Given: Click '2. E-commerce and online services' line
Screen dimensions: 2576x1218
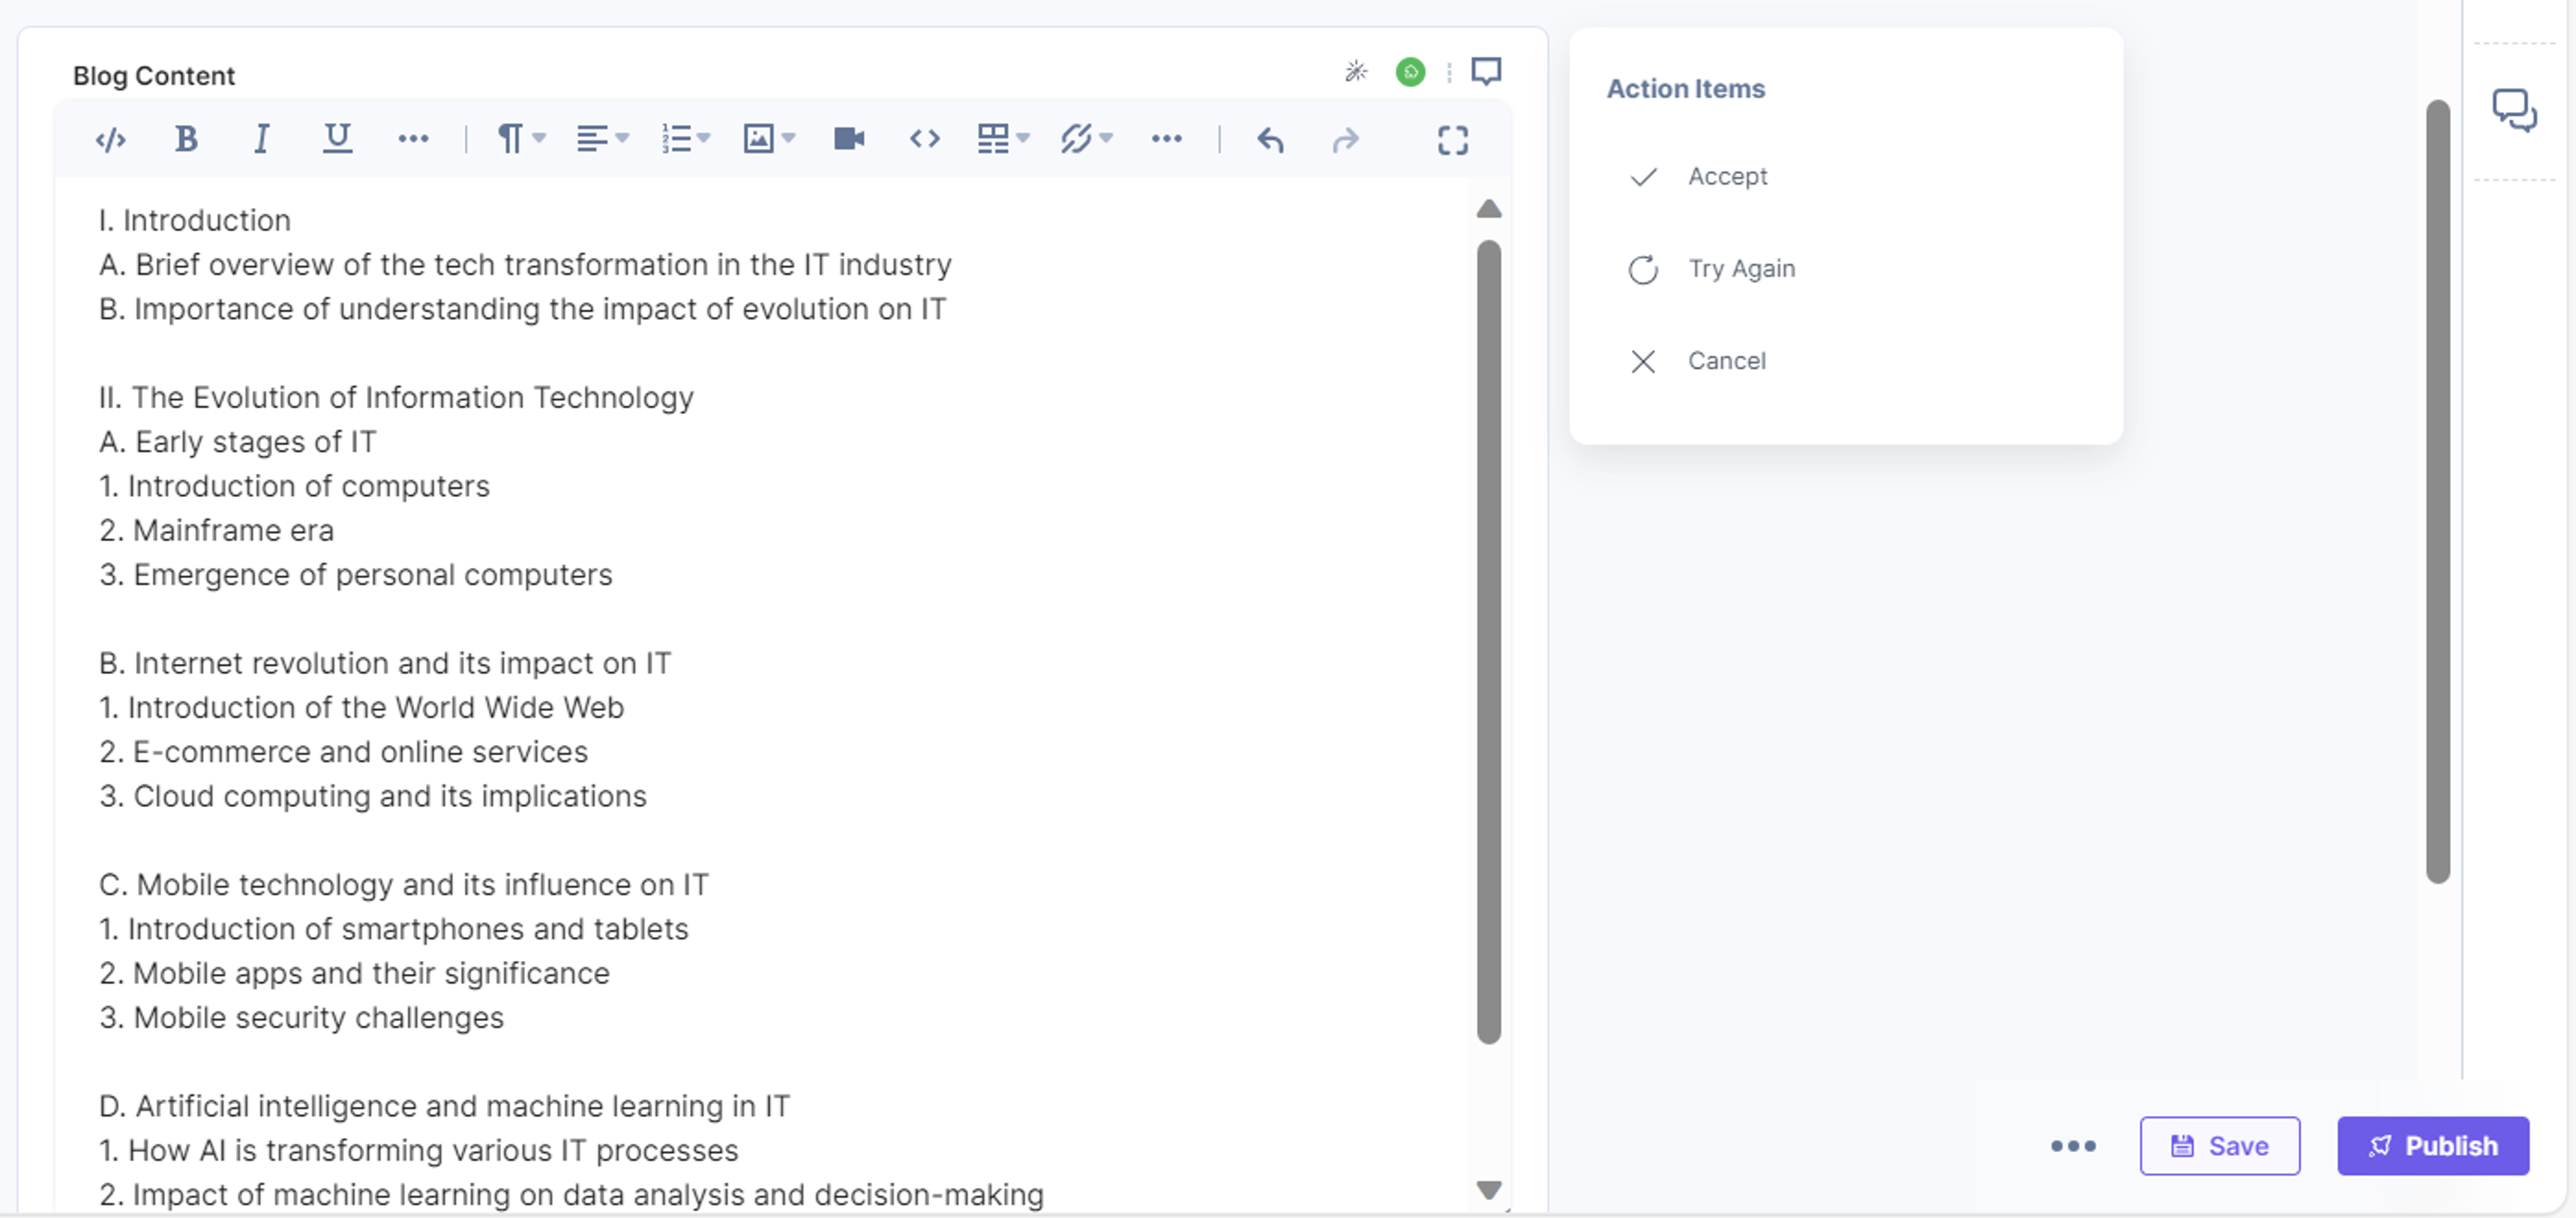Looking at the screenshot, I should pyautogui.click(x=343, y=752).
